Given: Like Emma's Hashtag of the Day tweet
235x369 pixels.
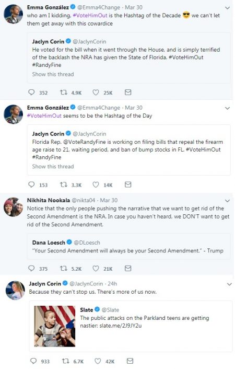Looking at the screenshot, I should click(x=96, y=184).
